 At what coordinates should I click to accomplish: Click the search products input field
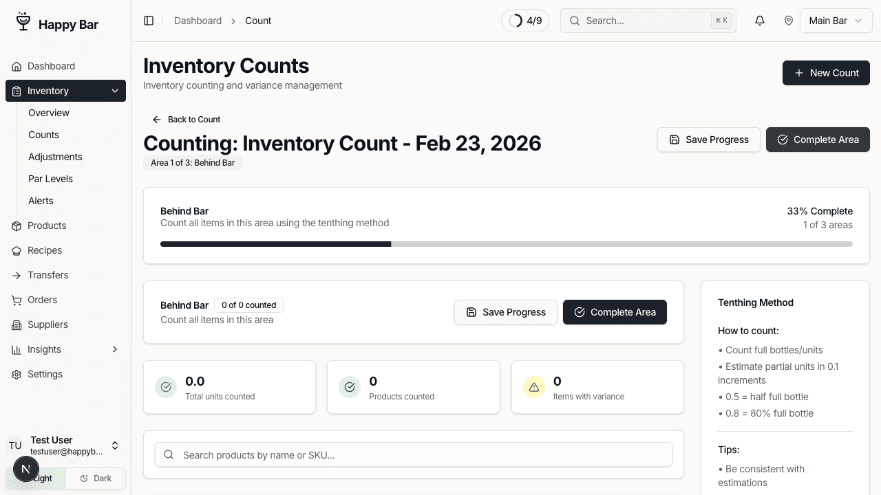coord(413,454)
